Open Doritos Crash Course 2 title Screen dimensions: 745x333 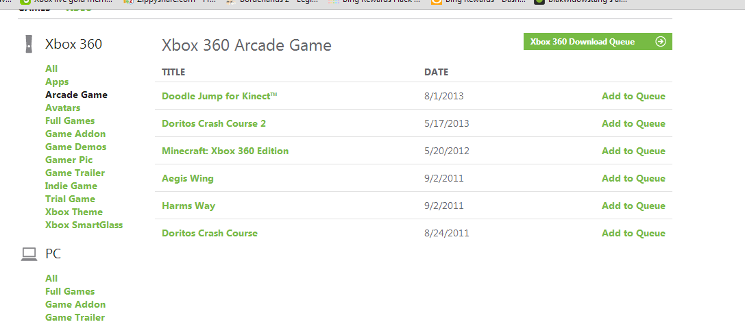[x=214, y=124]
